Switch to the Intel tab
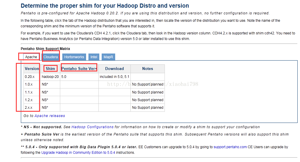This screenshot has width=300, height=162. pos(94,57)
